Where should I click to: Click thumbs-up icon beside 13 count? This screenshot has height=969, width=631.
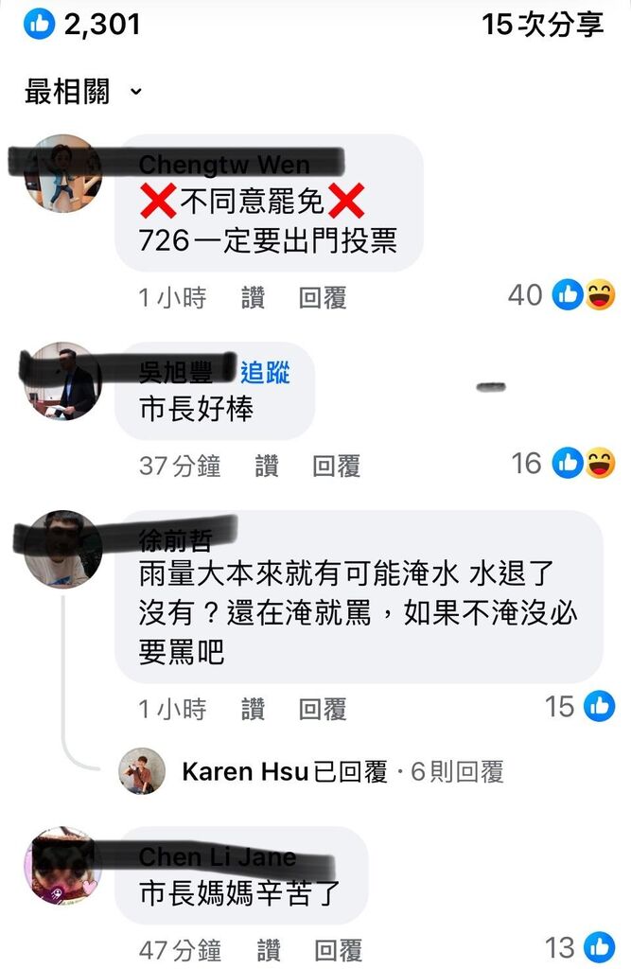point(600,947)
